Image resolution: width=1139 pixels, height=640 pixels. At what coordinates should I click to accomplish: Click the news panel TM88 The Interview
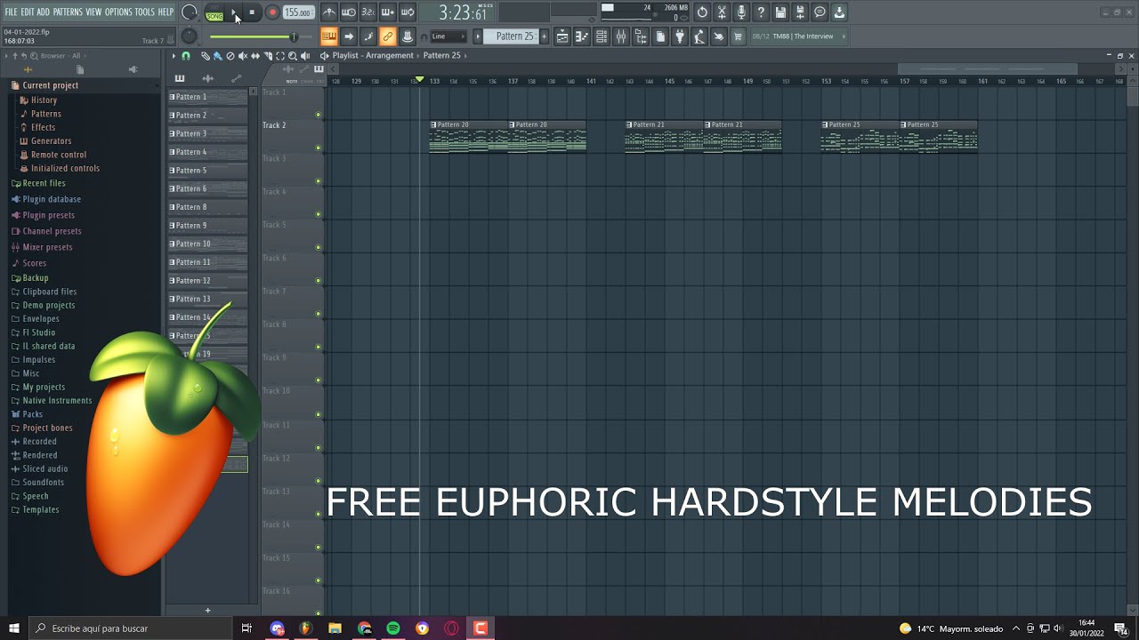point(800,36)
